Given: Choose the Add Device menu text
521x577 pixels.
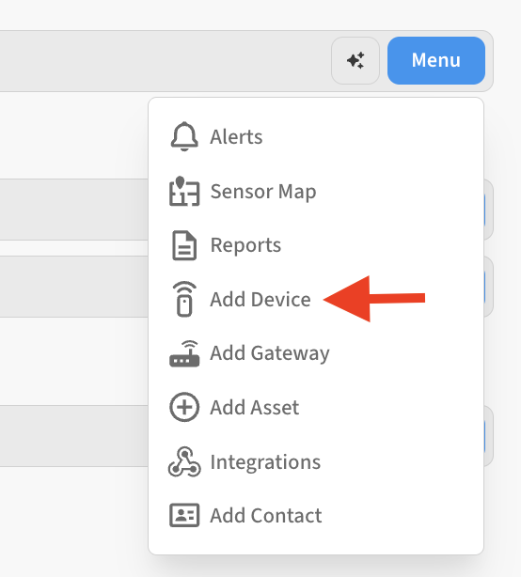Looking at the screenshot, I should pyautogui.click(x=260, y=299).
